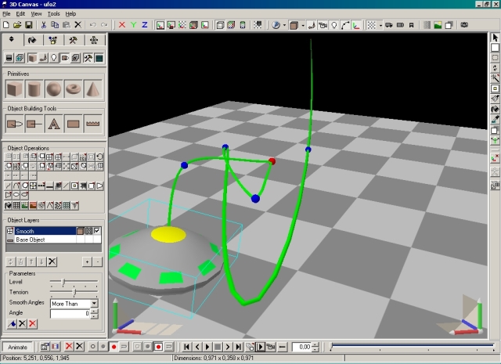This screenshot has width=501, height=364.
Task: Click the camera snapshot toolbar icon
Action: pyautogui.click(x=464, y=25)
